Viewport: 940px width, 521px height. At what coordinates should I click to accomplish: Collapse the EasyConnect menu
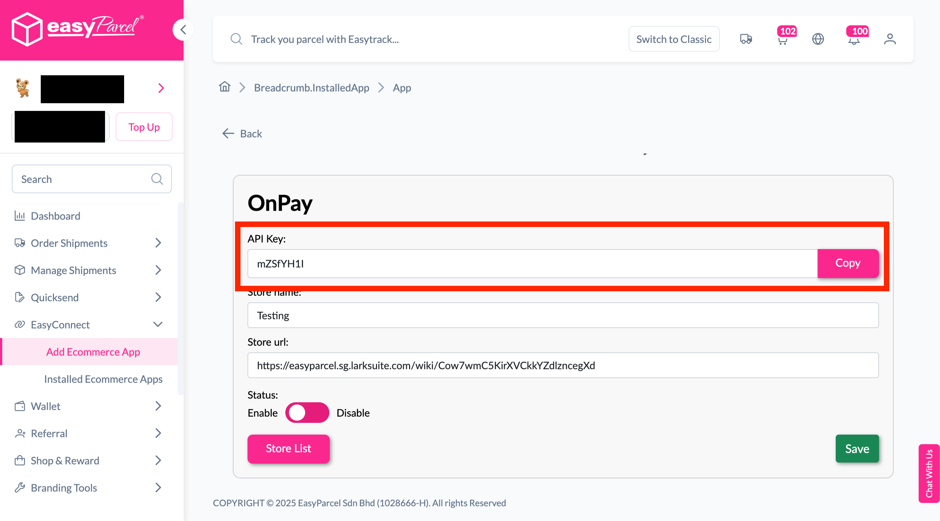(88, 324)
